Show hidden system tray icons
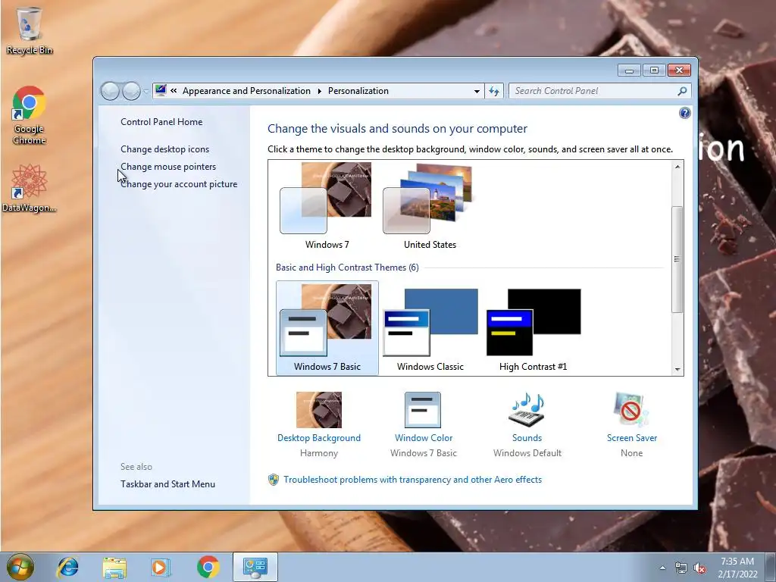 coord(662,568)
